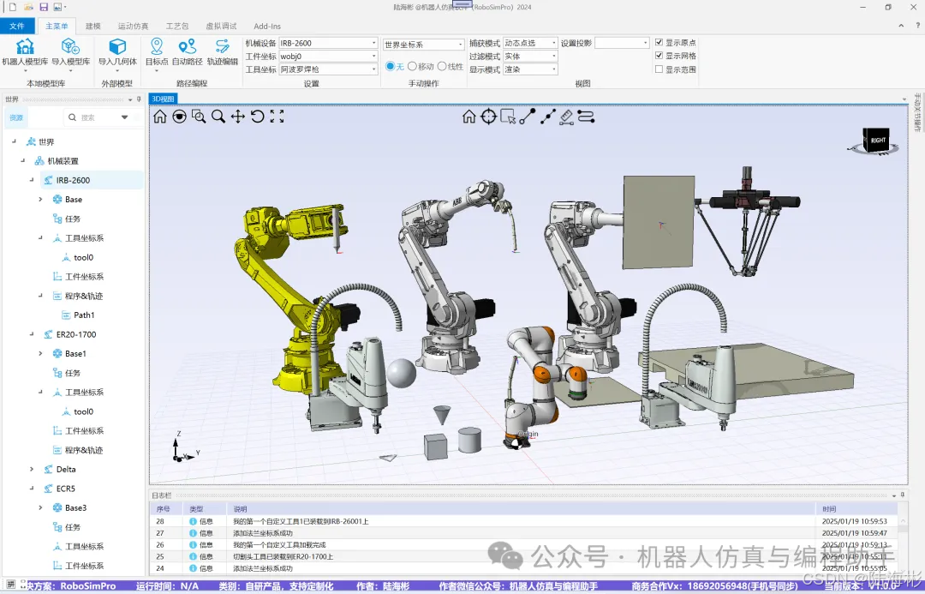925x594 pixels.
Task: Switch to the 虚拟调试 tab
Action: pos(221,26)
